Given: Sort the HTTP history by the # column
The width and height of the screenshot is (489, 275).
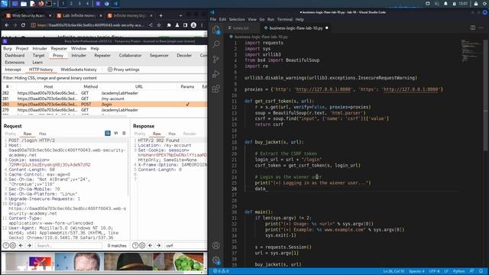Looking at the screenshot, I should (x=7, y=86).
